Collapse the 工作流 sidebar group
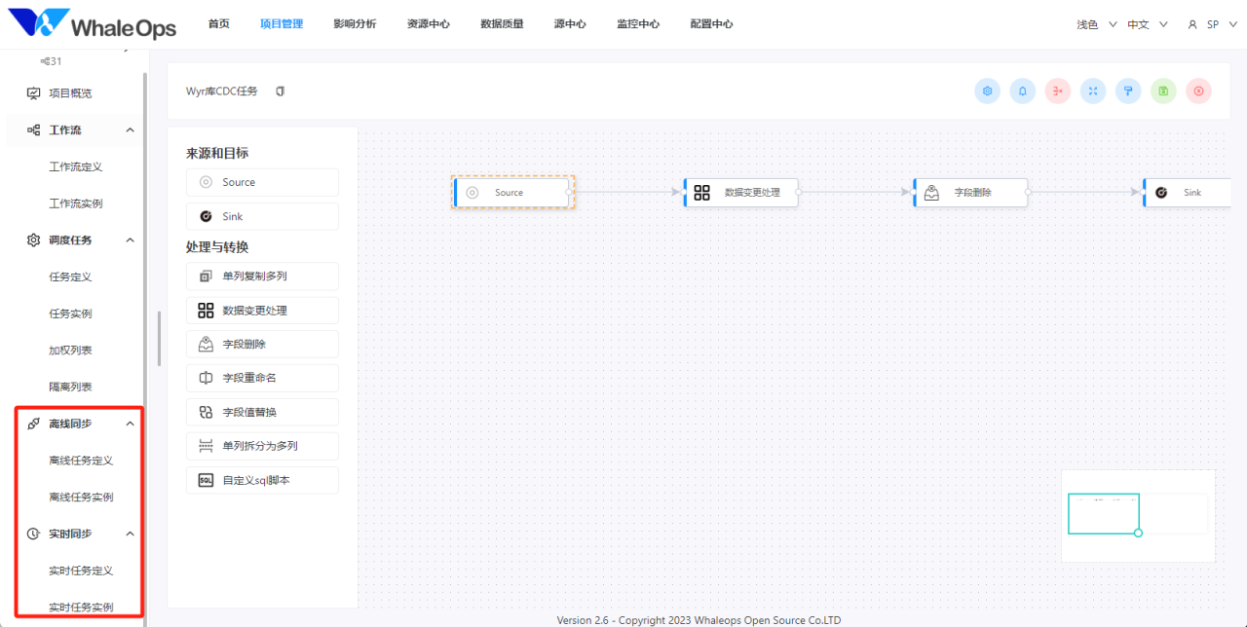 (131, 130)
